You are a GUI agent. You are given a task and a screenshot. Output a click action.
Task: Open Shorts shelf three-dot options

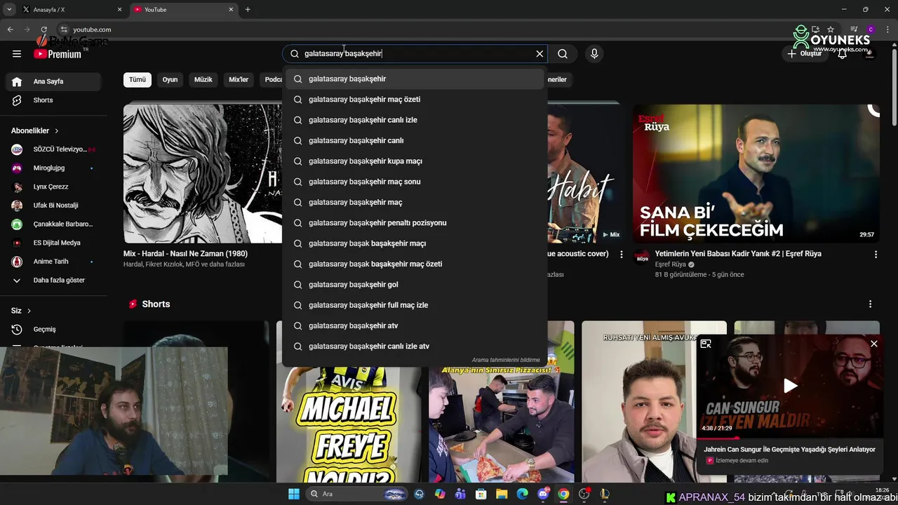(870, 304)
